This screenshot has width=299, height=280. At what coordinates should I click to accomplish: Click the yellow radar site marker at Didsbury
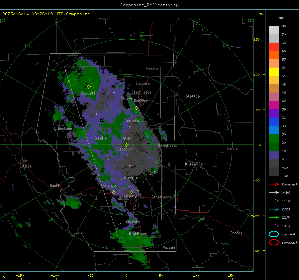127,145
